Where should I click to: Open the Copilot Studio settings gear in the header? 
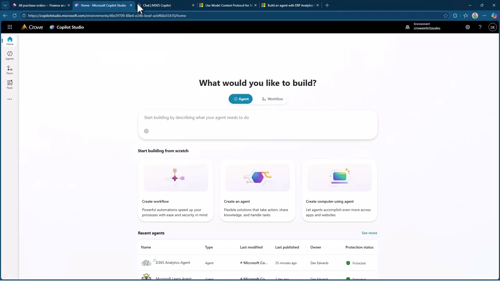[x=468, y=27]
